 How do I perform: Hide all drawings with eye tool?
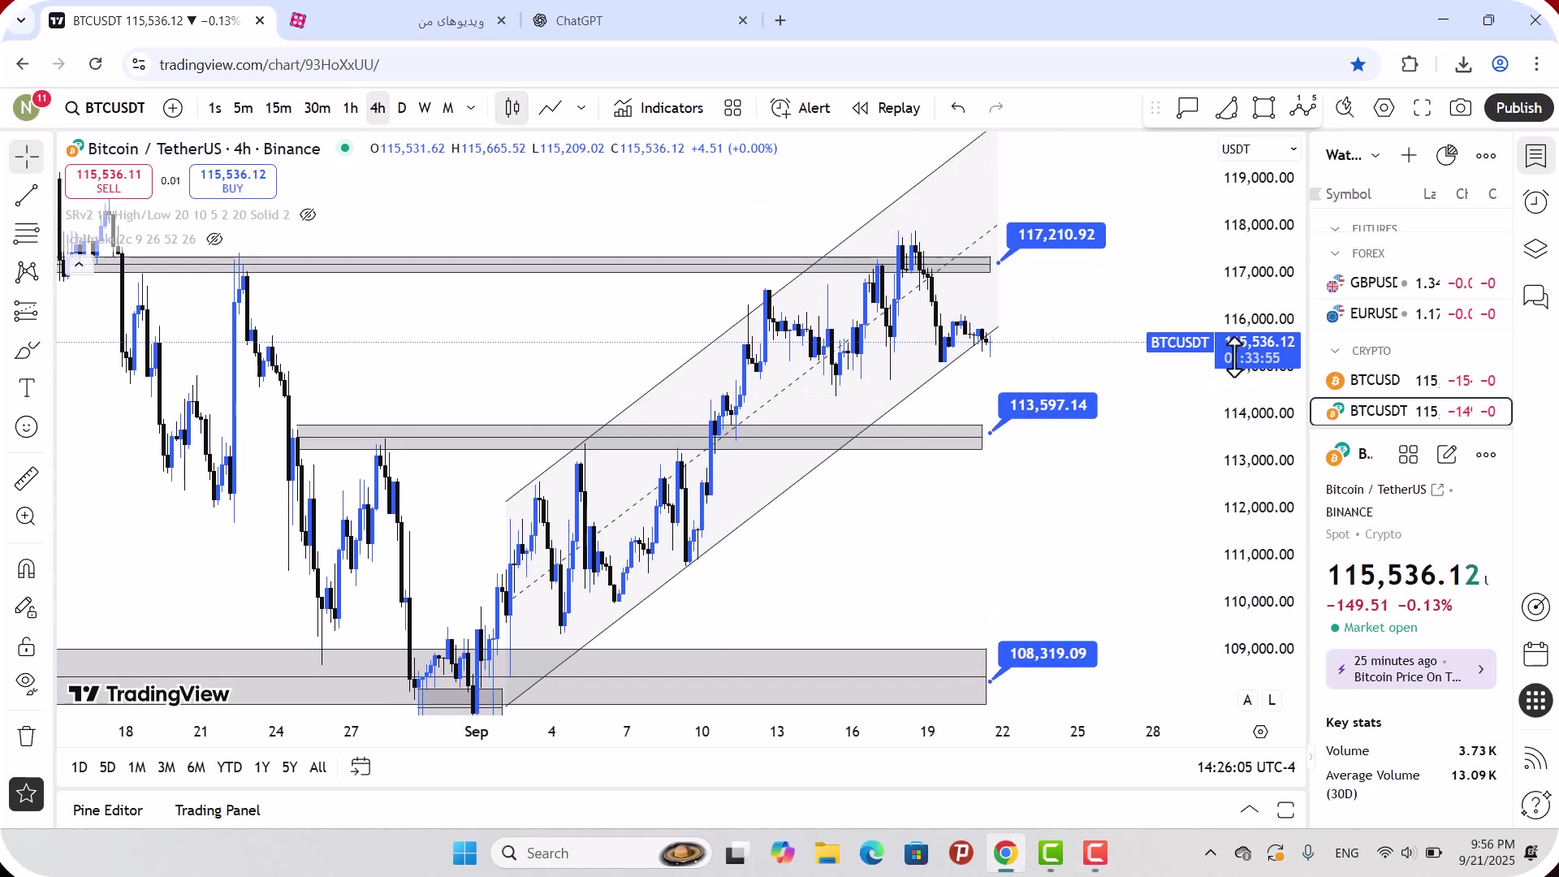pyautogui.click(x=26, y=685)
